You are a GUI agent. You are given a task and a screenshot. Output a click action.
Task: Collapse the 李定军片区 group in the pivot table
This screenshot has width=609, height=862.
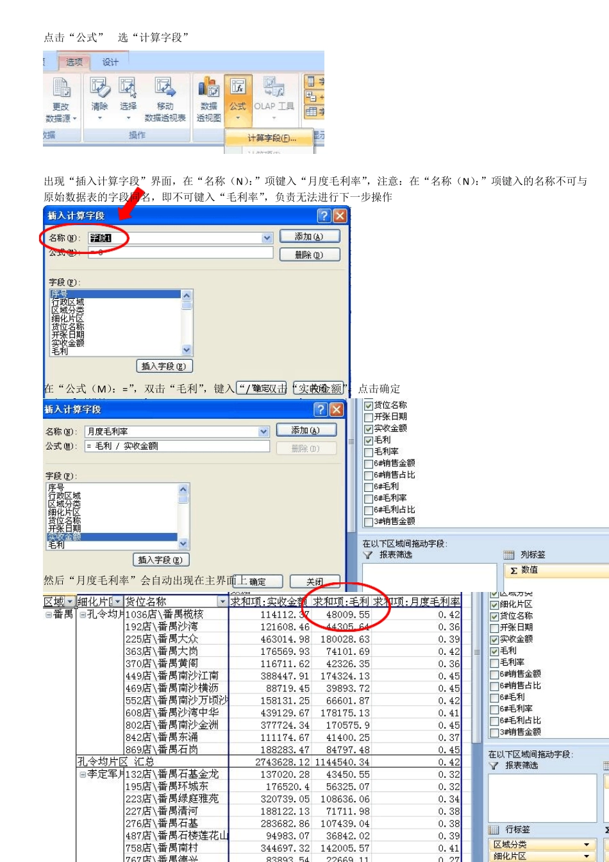83,775
